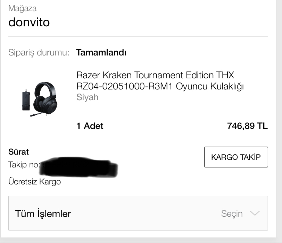Open the KARGO TAKİP tracking button
This screenshot has height=243, width=282.
[x=236, y=157]
